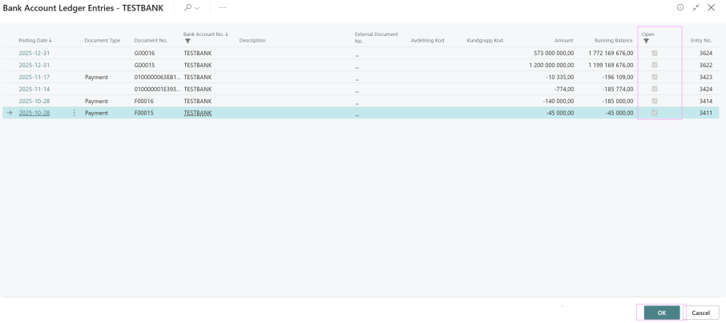The width and height of the screenshot is (726, 323).
Task: Click the Cancel button
Action: (x=700, y=313)
